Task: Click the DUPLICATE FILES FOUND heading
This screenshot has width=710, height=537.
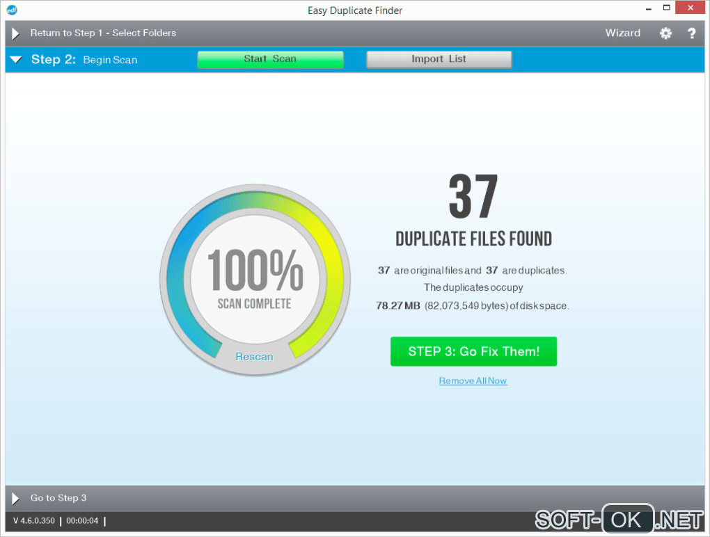Action: 473,239
